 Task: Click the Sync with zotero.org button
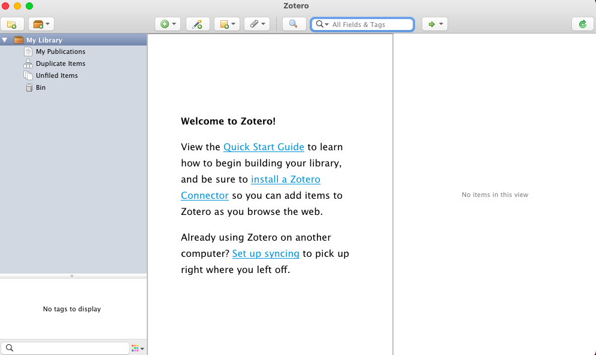(583, 25)
